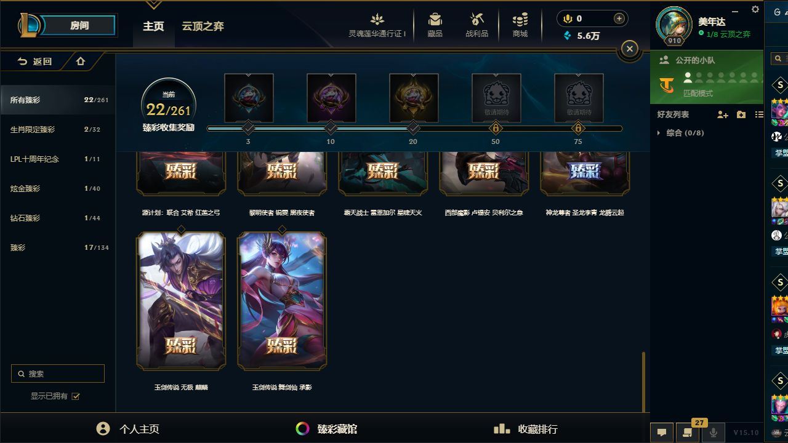
Task: Click the add folder icon in friends list
Action: 741,114
